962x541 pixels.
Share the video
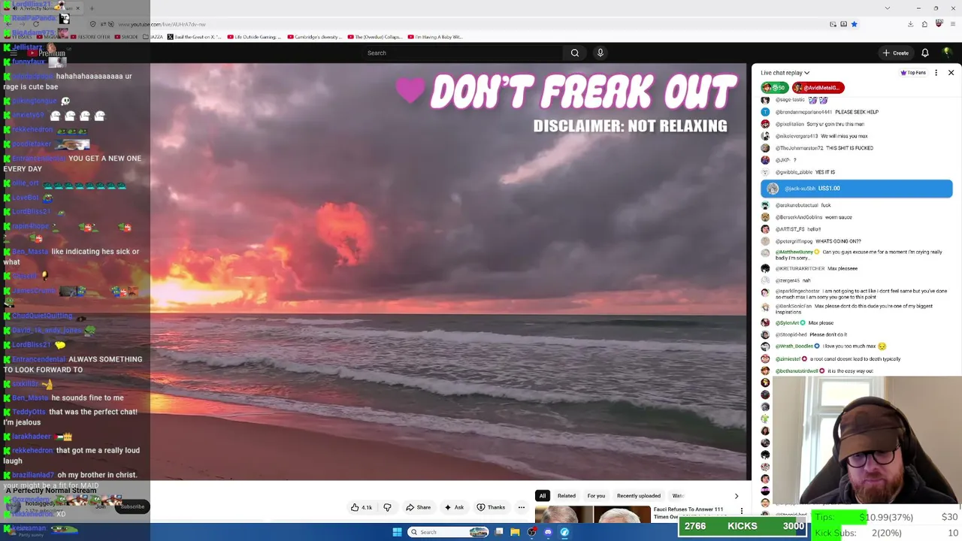418,507
